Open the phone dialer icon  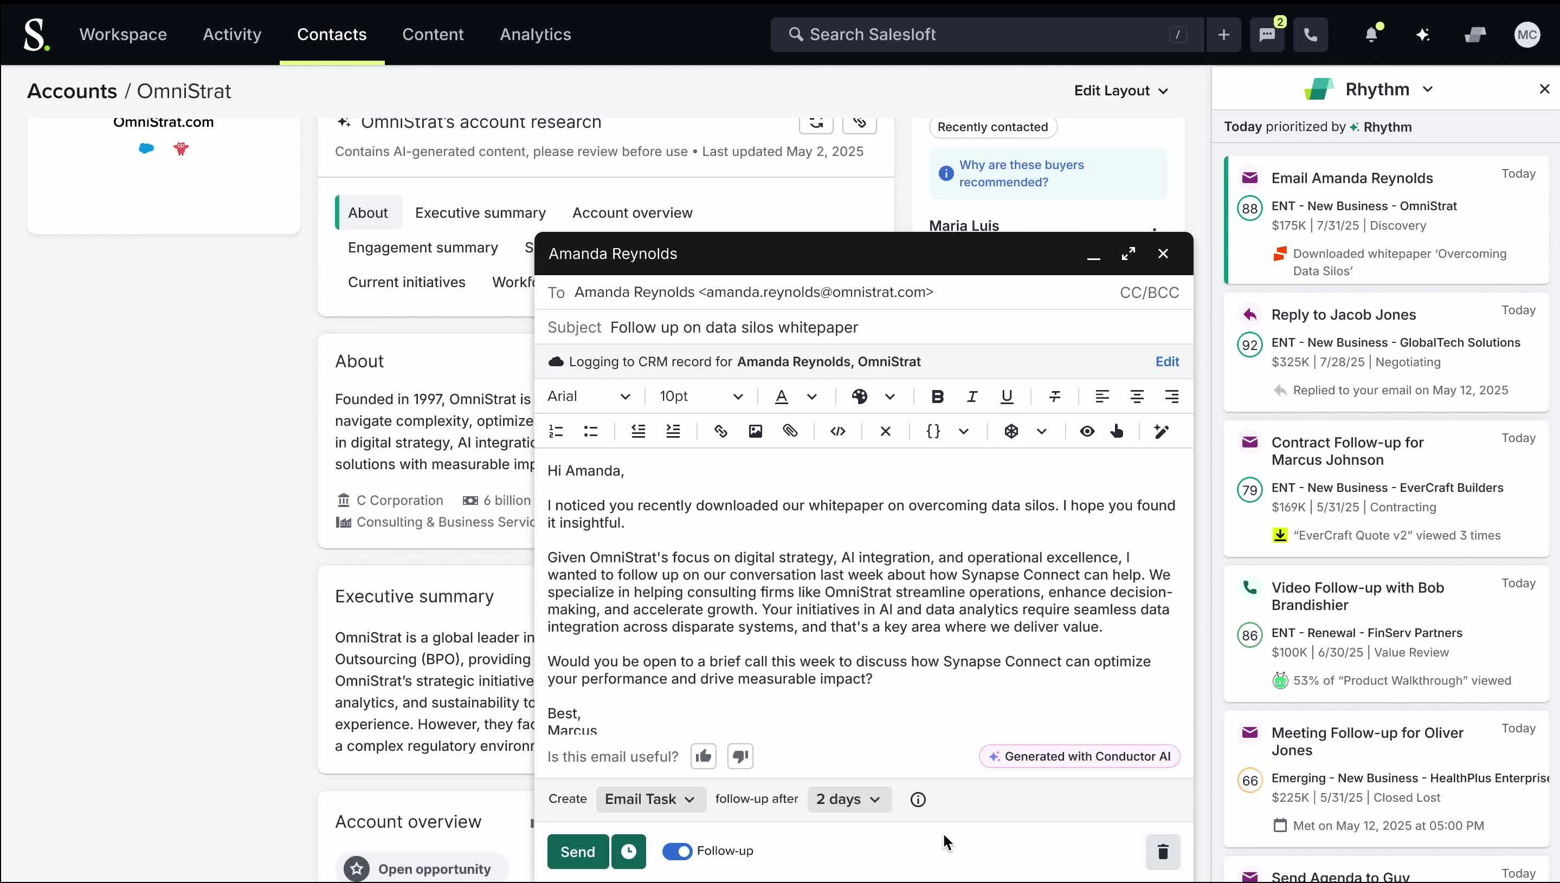pyautogui.click(x=1311, y=35)
